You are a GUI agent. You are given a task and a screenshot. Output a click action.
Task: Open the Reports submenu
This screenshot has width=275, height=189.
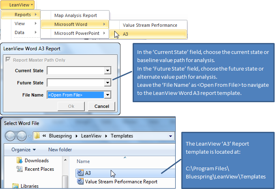point(22,15)
